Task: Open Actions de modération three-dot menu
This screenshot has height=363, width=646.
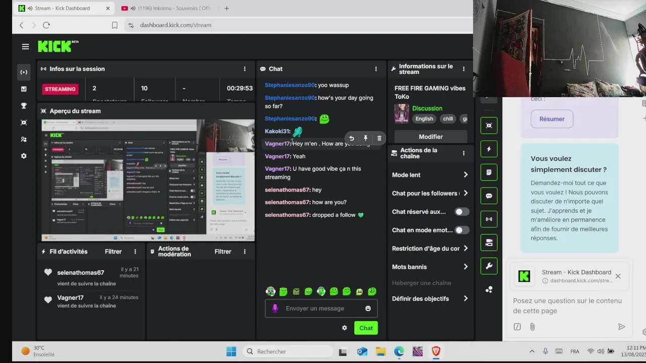Action: pyautogui.click(x=245, y=252)
